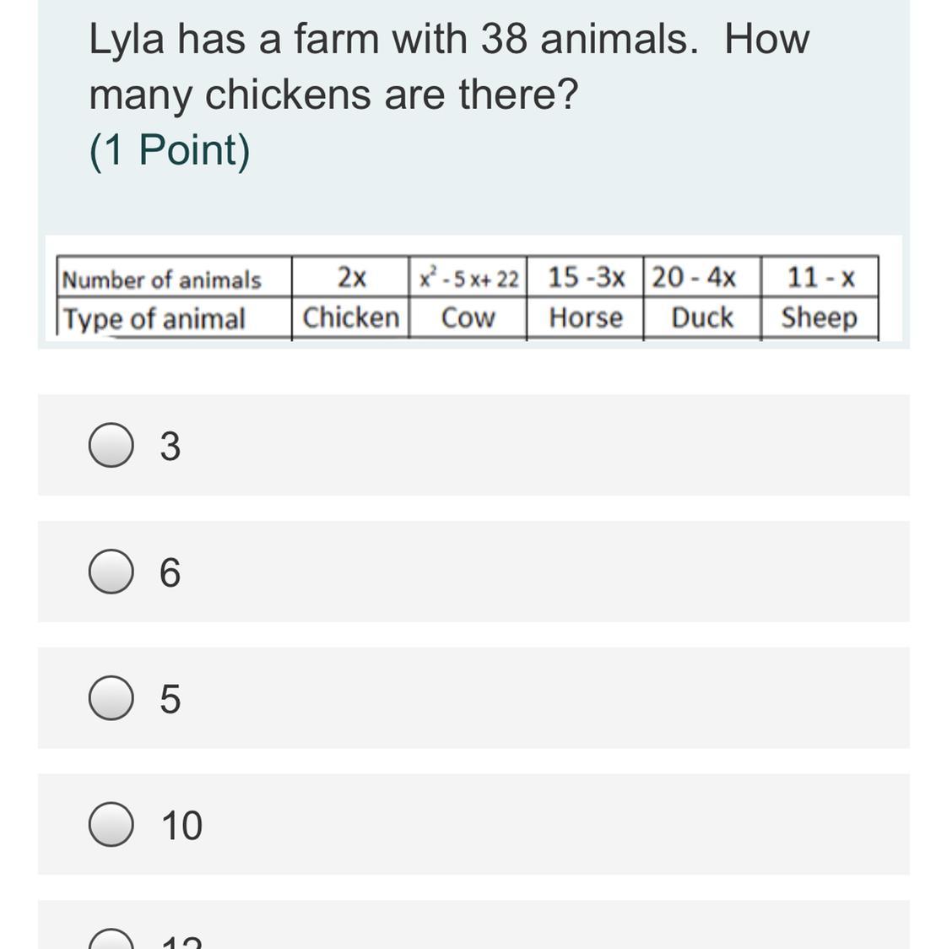The image size is (947, 949).
Task: Click the "(1 Point)" label
Action: pyautogui.click(x=170, y=150)
